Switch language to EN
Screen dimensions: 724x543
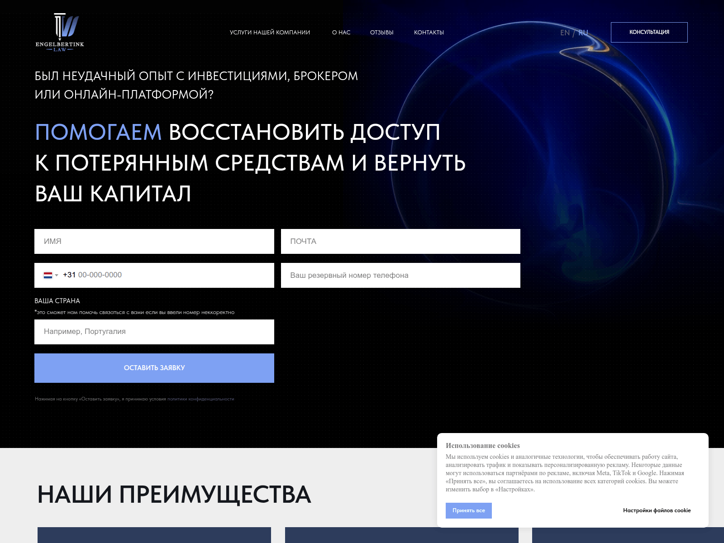click(565, 33)
